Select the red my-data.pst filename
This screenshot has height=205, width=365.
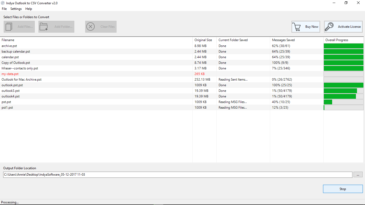[x=10, y=74]
